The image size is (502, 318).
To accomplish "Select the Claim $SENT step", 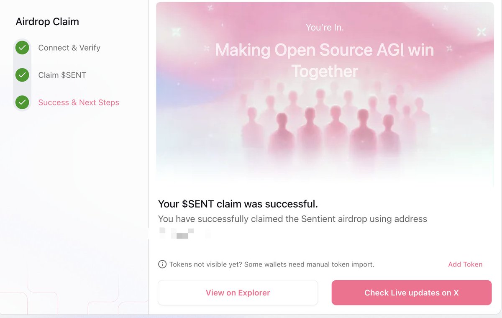I will [x=62, y=75].
